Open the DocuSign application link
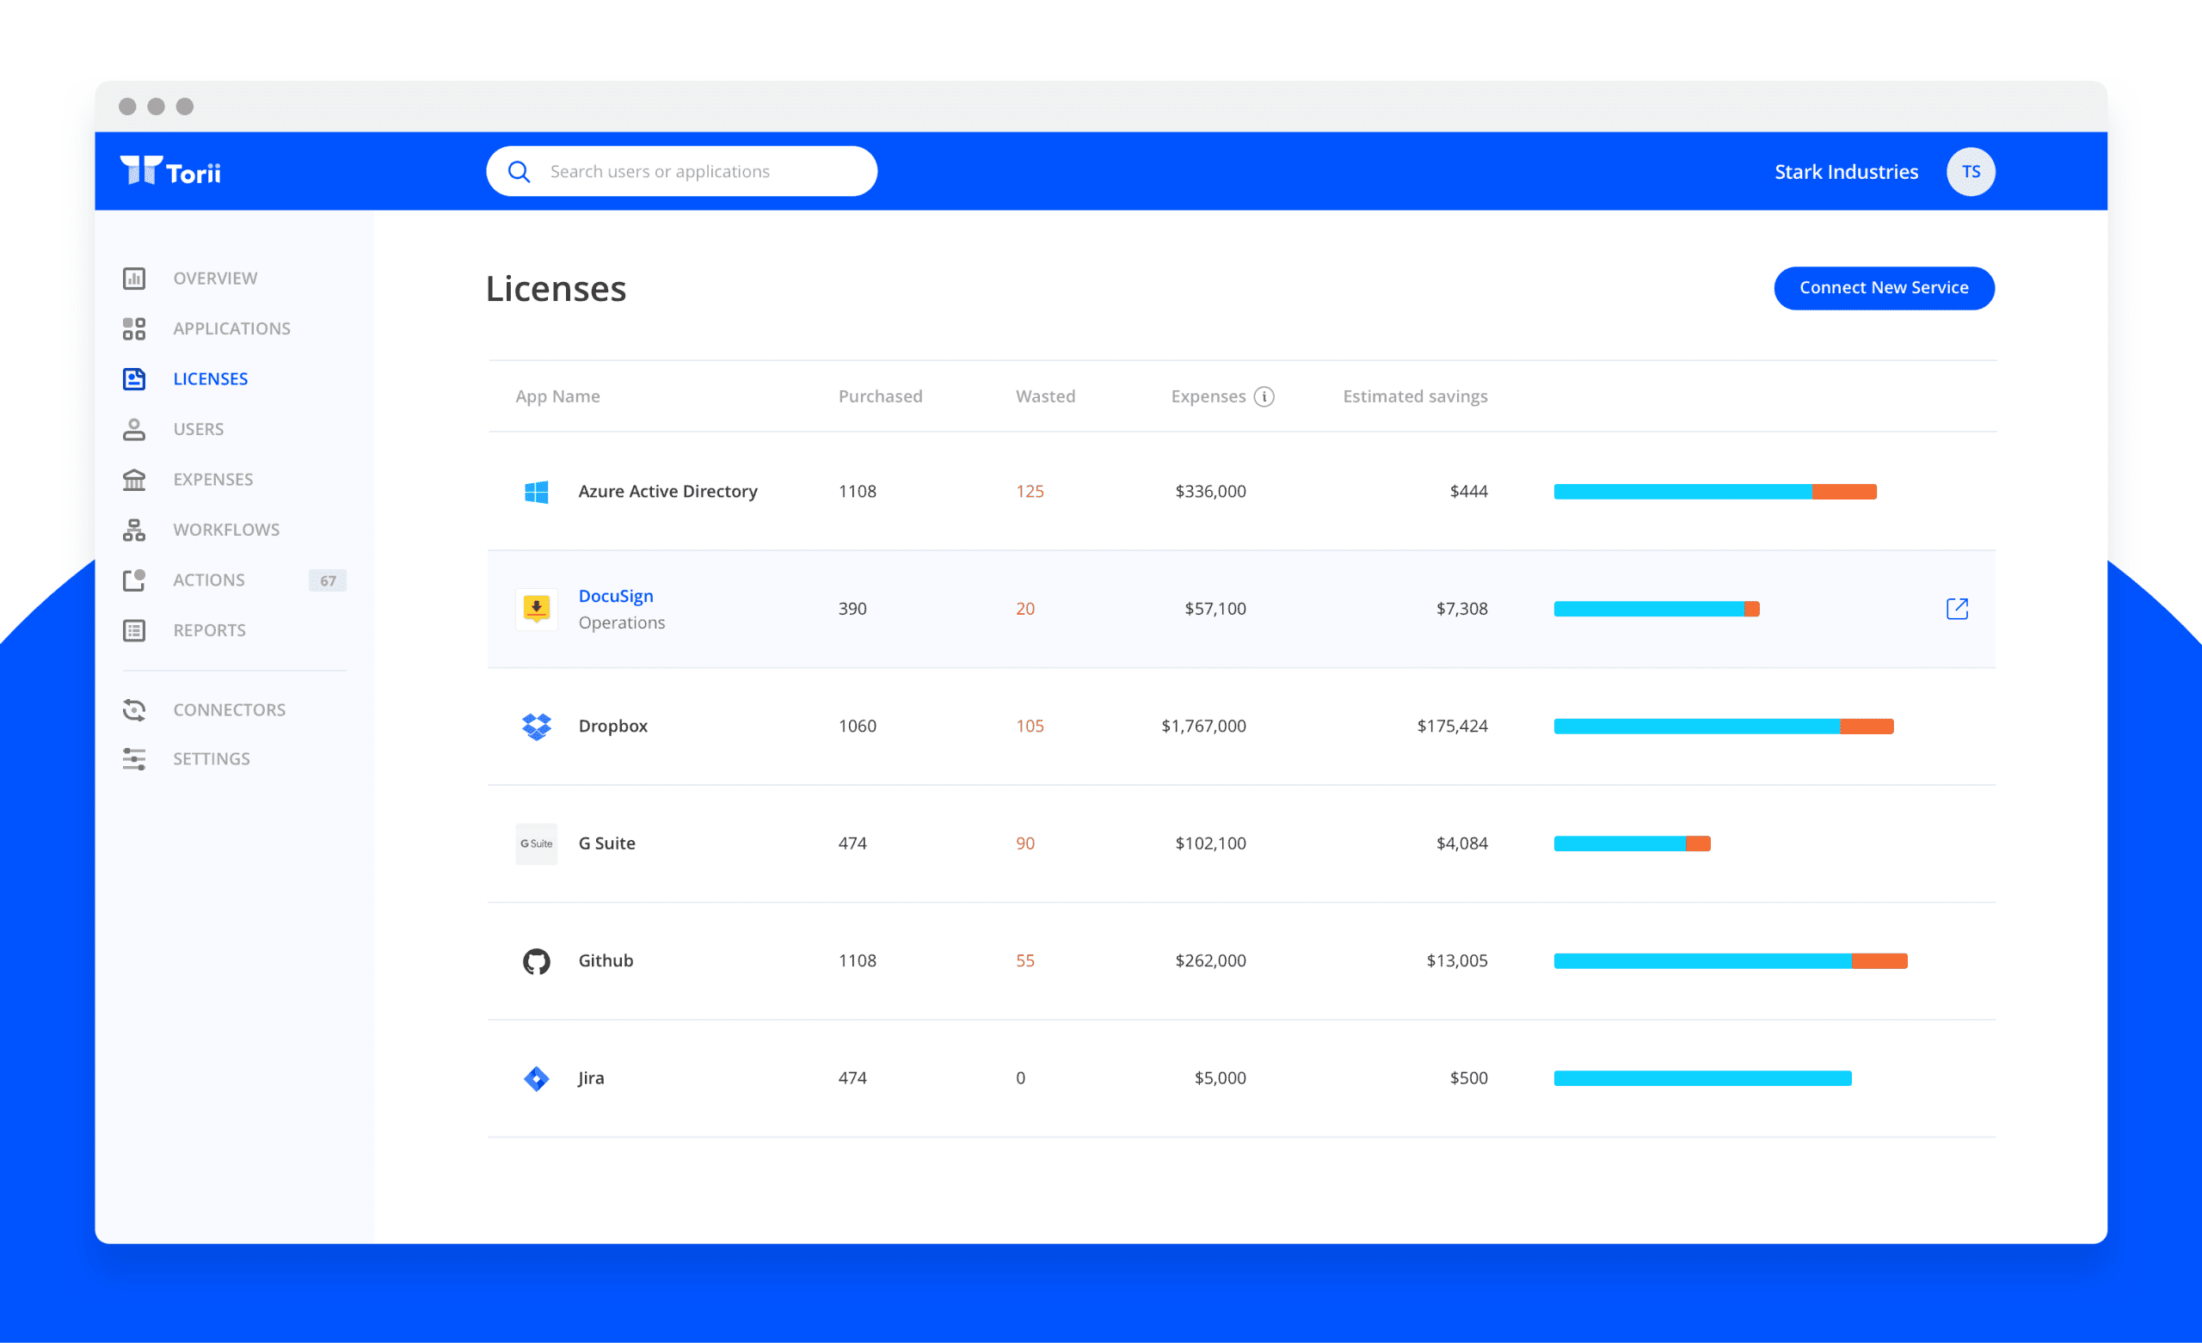 [616, 596]
